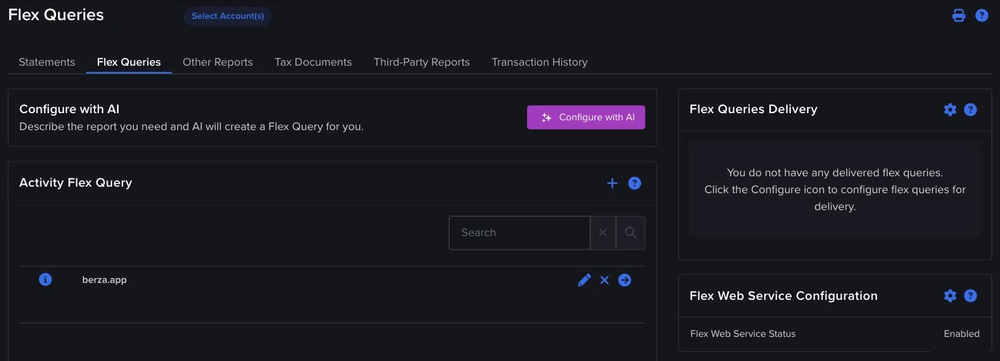Image resolution: width=1000 pixels, height=361 pixels.
Task: Create a new Activity Flex Query with plus
Action: pos(612,183)
